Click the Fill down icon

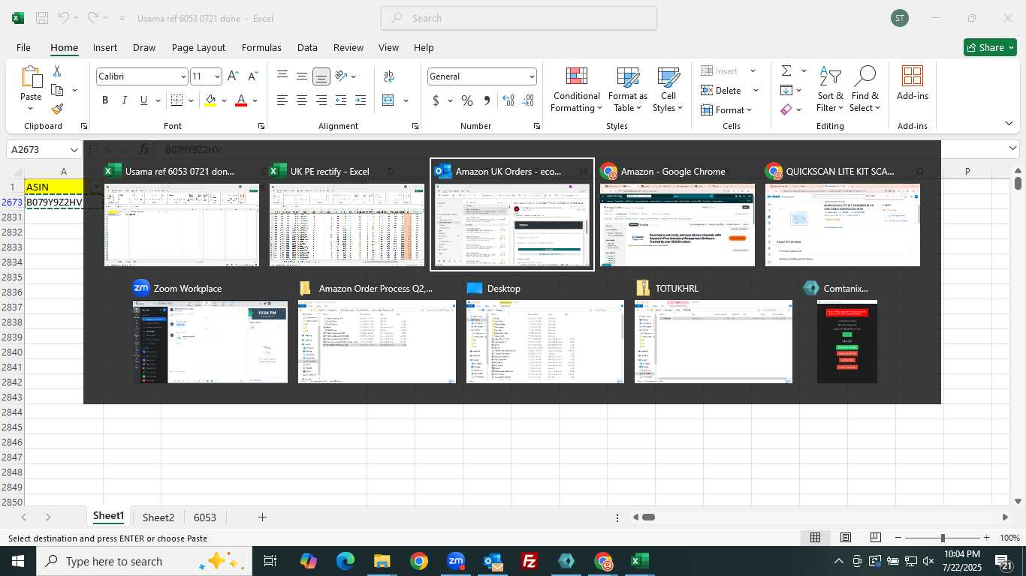786,90
